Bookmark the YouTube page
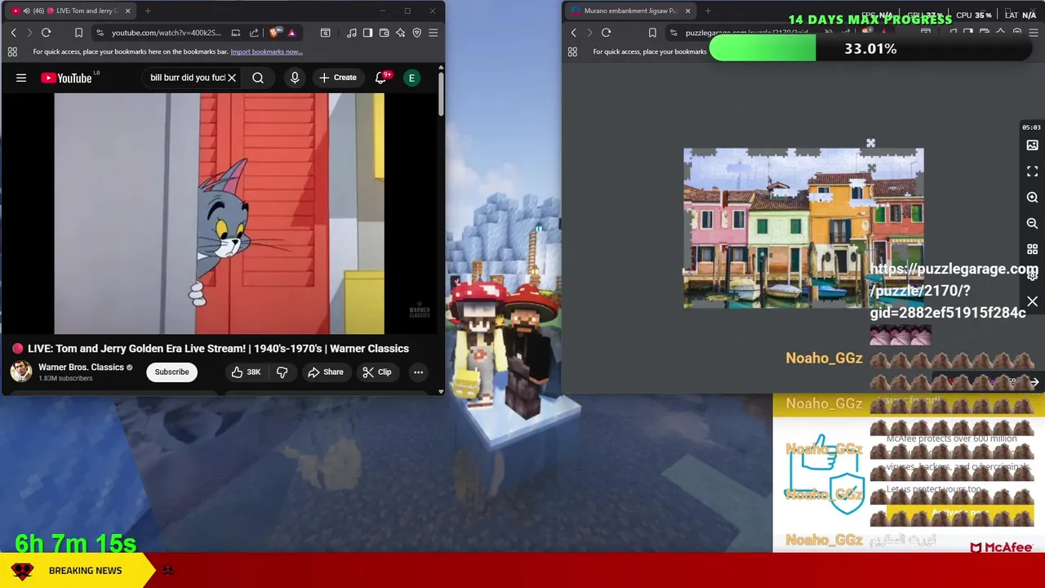The width and height of the screenshot is (1045, 588). click(x=78, y=33)
